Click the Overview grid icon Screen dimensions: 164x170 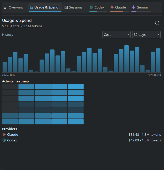coord(6,7)
